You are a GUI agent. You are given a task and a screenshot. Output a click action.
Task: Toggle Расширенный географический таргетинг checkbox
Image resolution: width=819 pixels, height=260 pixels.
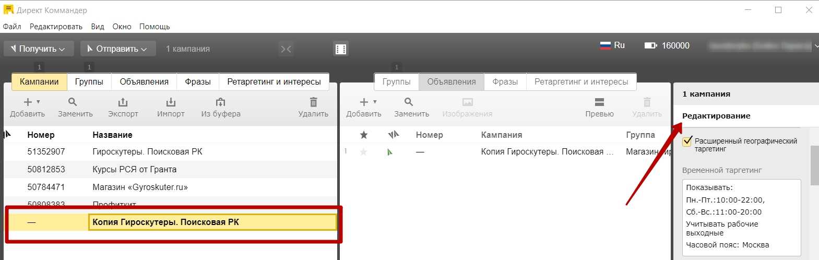687,141
